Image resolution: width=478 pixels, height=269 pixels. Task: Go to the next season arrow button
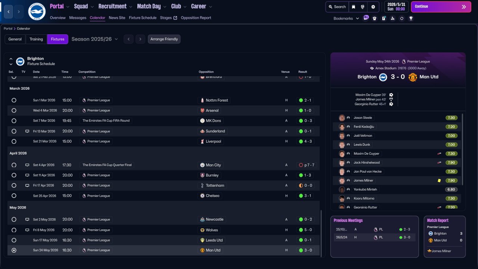[140, 39]
